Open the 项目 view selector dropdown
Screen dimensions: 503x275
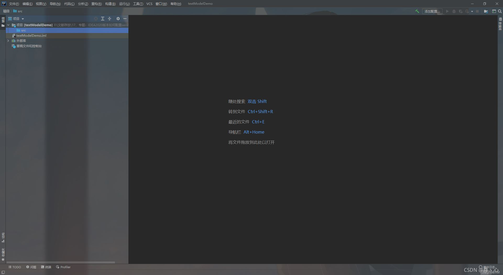point(16,19)
